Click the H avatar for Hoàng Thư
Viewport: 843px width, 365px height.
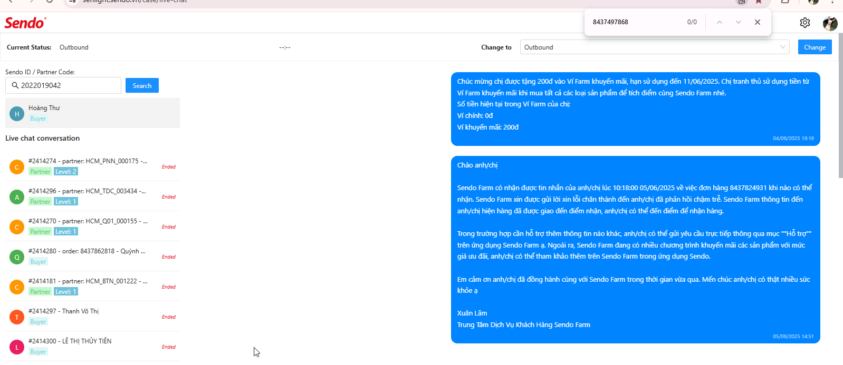click(17, 114)
